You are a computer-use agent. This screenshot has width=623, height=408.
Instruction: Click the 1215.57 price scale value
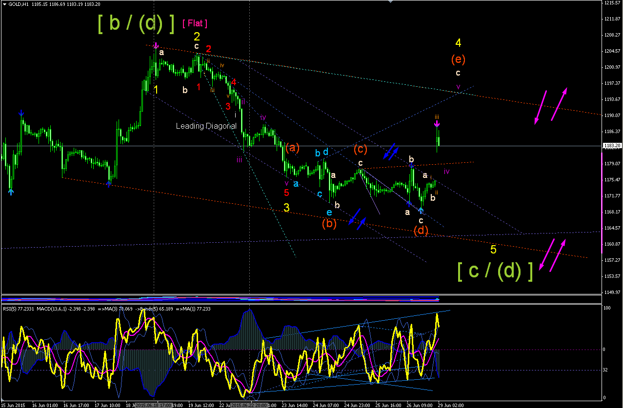click(612, 3)
